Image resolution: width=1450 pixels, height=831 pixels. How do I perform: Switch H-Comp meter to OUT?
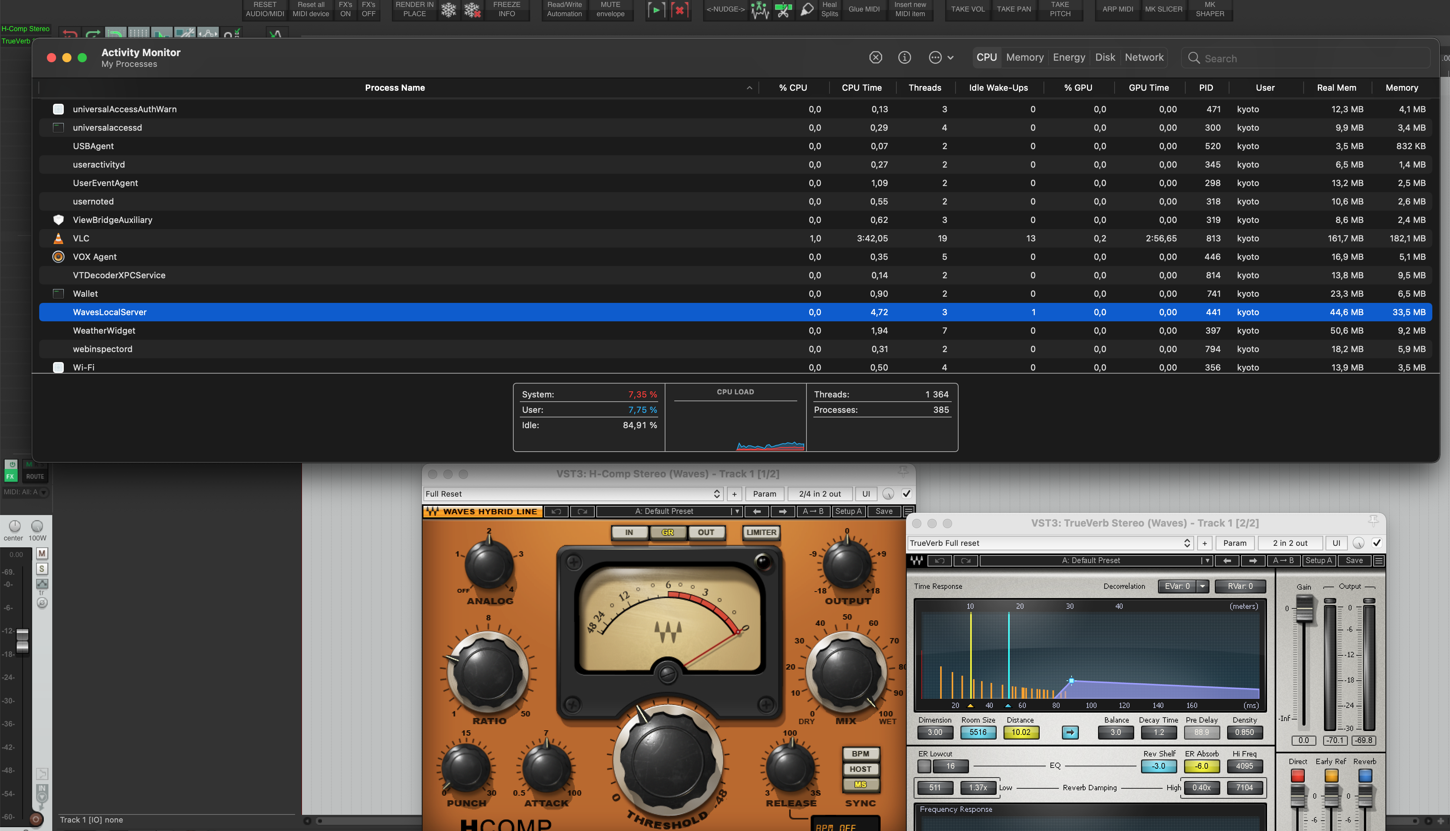pyautogui.click(x=706, y=532)
